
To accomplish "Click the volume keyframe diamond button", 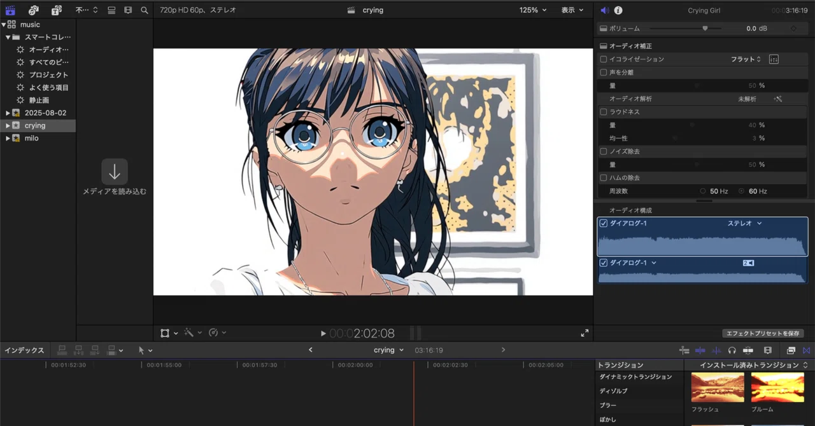I will click(793, 29).
